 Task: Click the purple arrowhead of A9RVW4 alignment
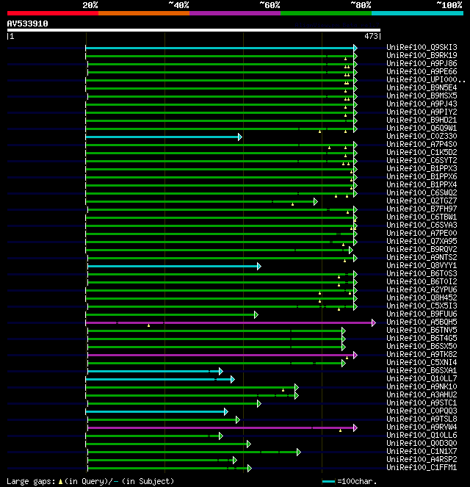click(x=355, y=428)
